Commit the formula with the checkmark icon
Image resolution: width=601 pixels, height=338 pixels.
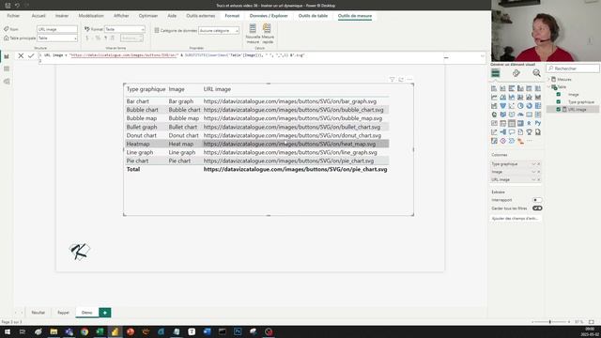[31, 56]
